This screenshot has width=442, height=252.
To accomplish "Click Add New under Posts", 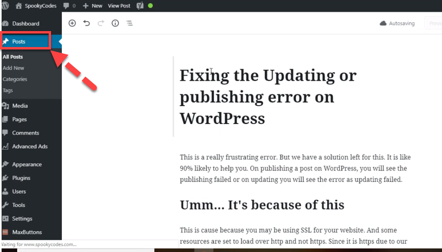I will [14, 68].
